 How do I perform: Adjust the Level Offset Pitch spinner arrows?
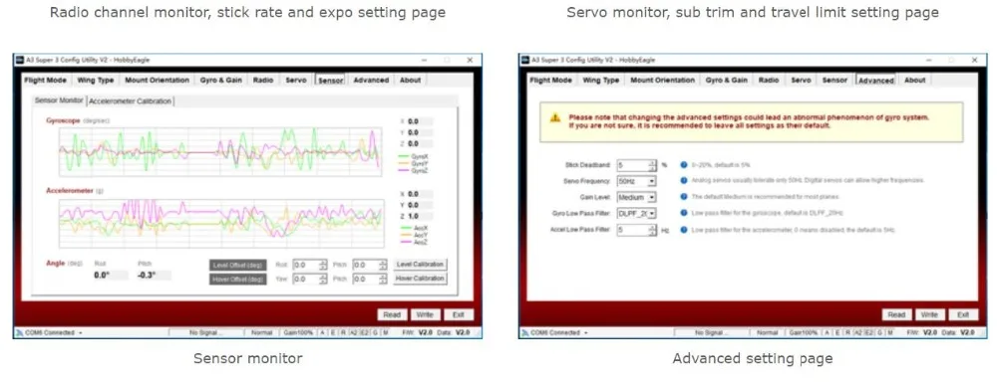[x=383, y=265]
